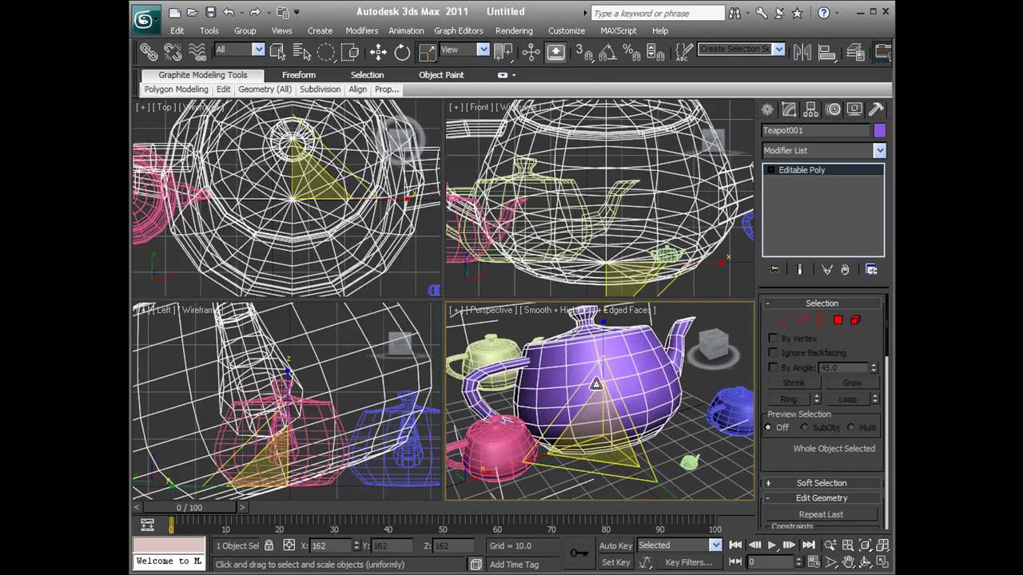Collapse the Edit Geometry rollout
This screenshot has height=575, width=1023.
822,498
